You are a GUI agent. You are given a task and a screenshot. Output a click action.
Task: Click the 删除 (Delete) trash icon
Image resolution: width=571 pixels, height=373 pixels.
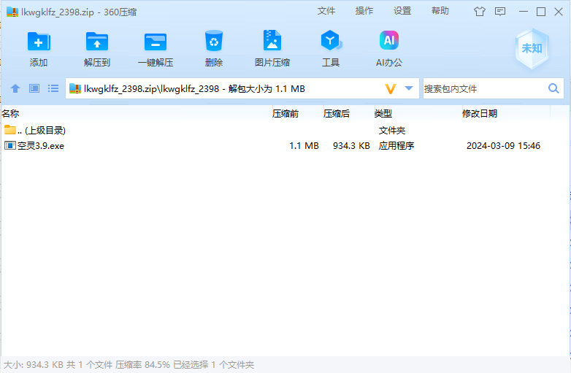[x=214, y=41]
